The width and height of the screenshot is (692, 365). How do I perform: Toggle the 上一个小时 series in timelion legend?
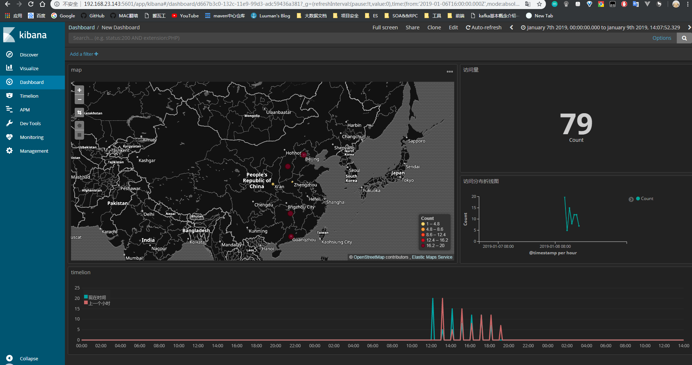click(x=97, y=303)
